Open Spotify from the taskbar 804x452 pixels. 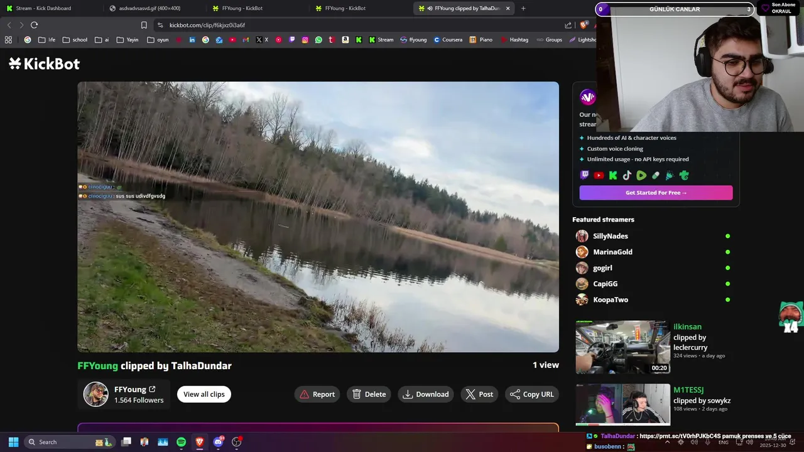[x=181, y=442]
